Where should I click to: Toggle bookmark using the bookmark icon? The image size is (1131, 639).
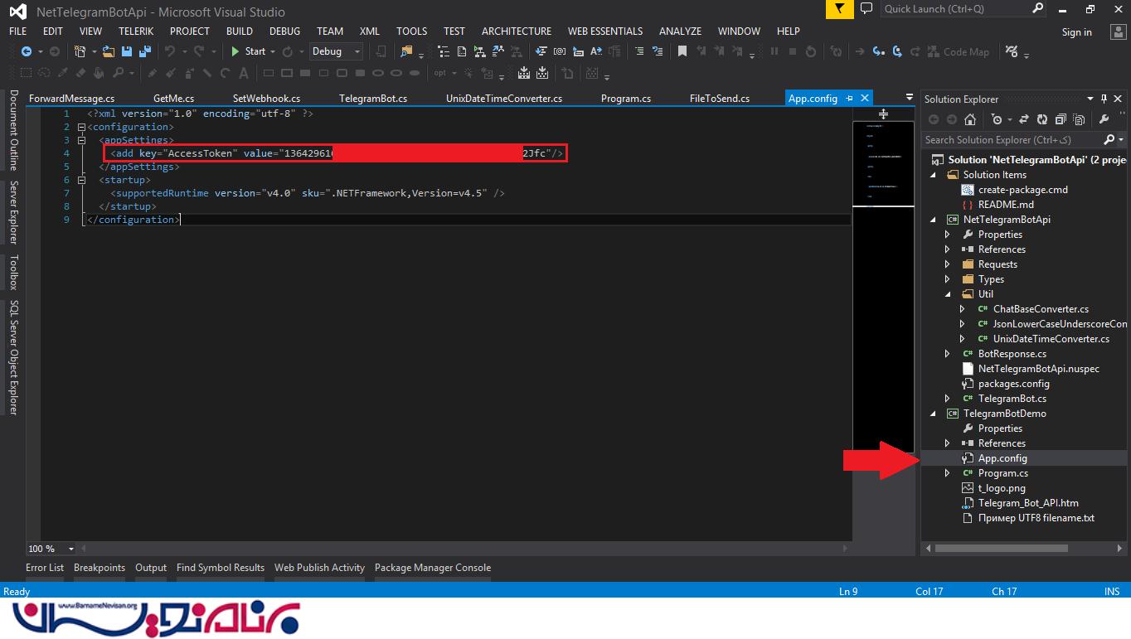tap(682, 51)
